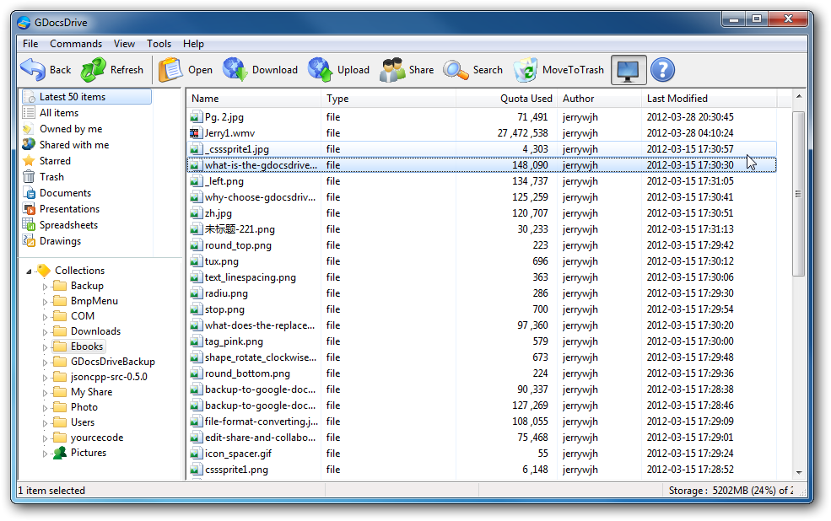Sort by Last Modified column header
Screen dimensions: 831x521
pyautogui.click(x=710, y=99)
